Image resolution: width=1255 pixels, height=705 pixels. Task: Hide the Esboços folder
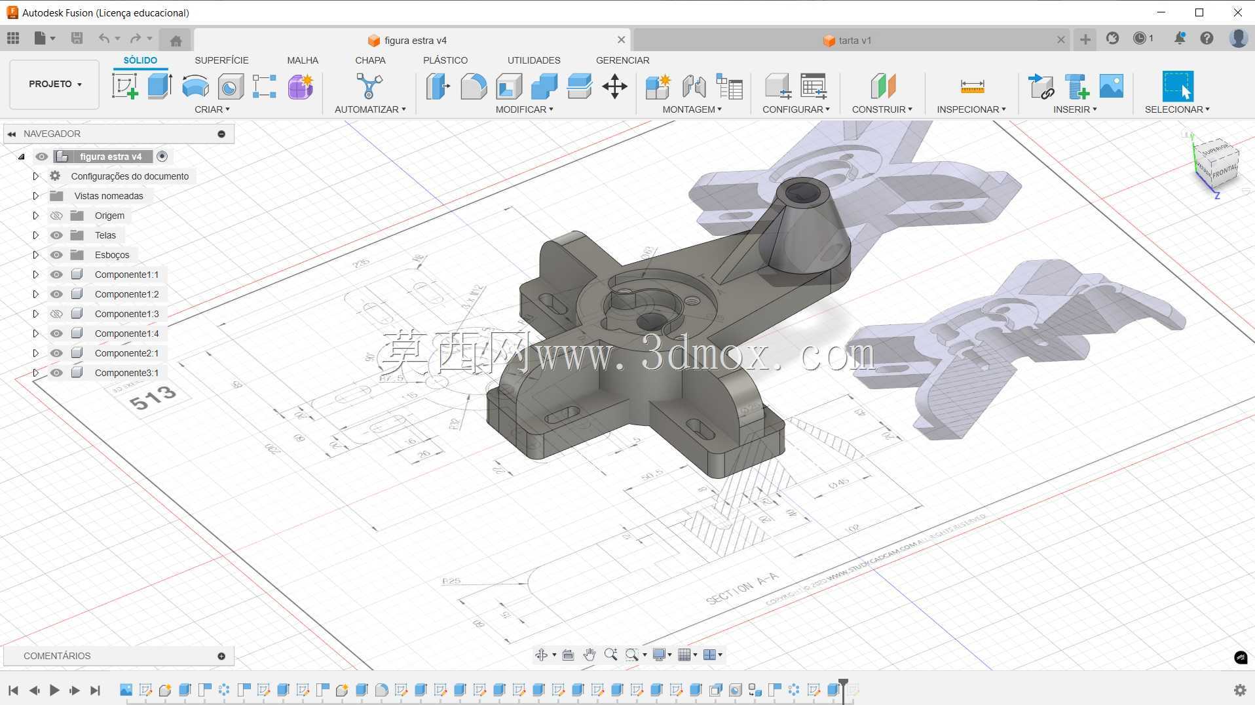click(56, 255)
